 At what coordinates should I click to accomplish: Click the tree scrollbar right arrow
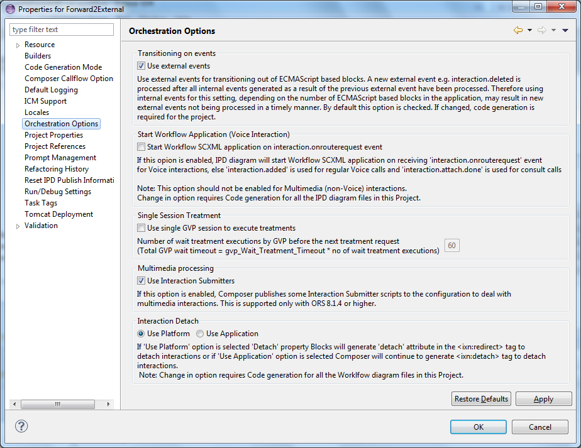point(108,404)
